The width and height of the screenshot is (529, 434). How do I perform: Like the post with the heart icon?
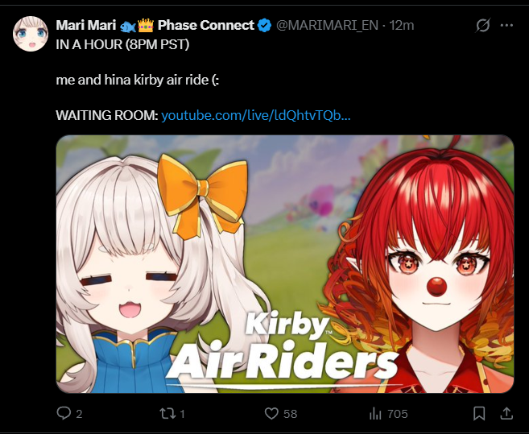click(271, 413)
